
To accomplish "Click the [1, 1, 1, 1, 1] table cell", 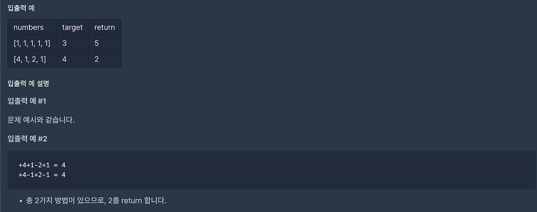I will (x=32, y=43).
